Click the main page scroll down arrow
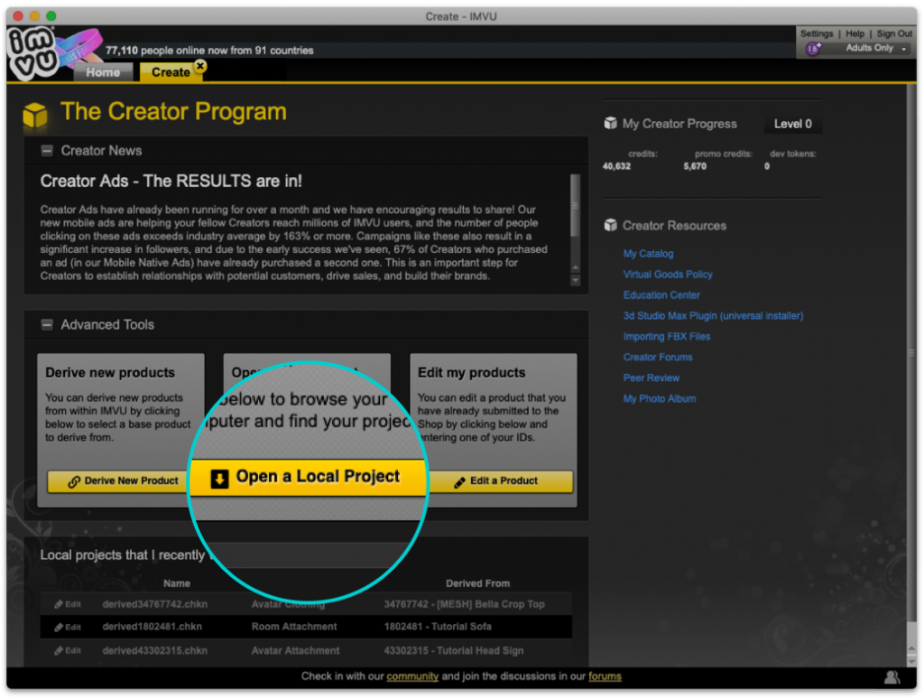 911,662
